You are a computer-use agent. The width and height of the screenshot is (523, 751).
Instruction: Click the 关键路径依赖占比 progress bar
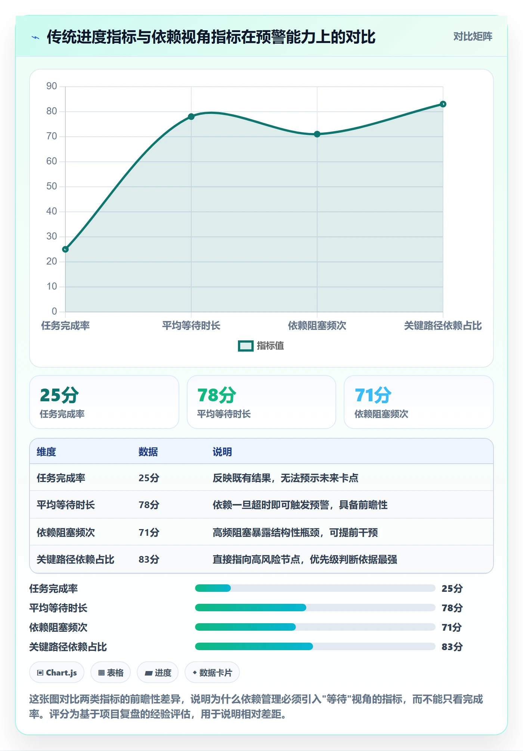click(x=315, y=647)
